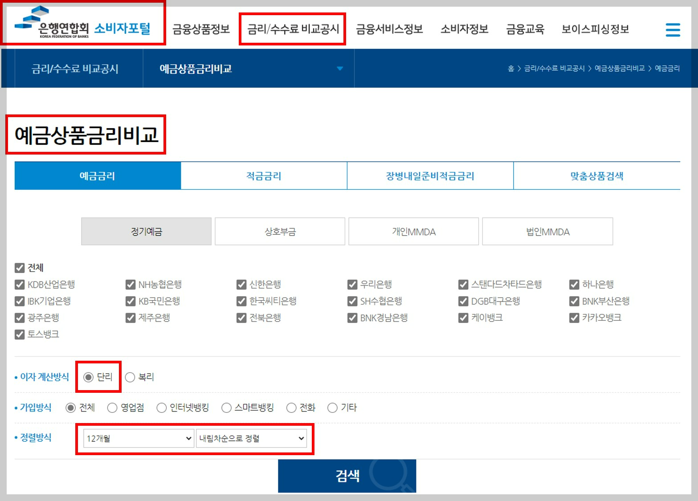Image resolution: width=698 pixels, height=501 pixels.
Task: Switch to the 적금금리 tab
Action: tap(264, 176)
